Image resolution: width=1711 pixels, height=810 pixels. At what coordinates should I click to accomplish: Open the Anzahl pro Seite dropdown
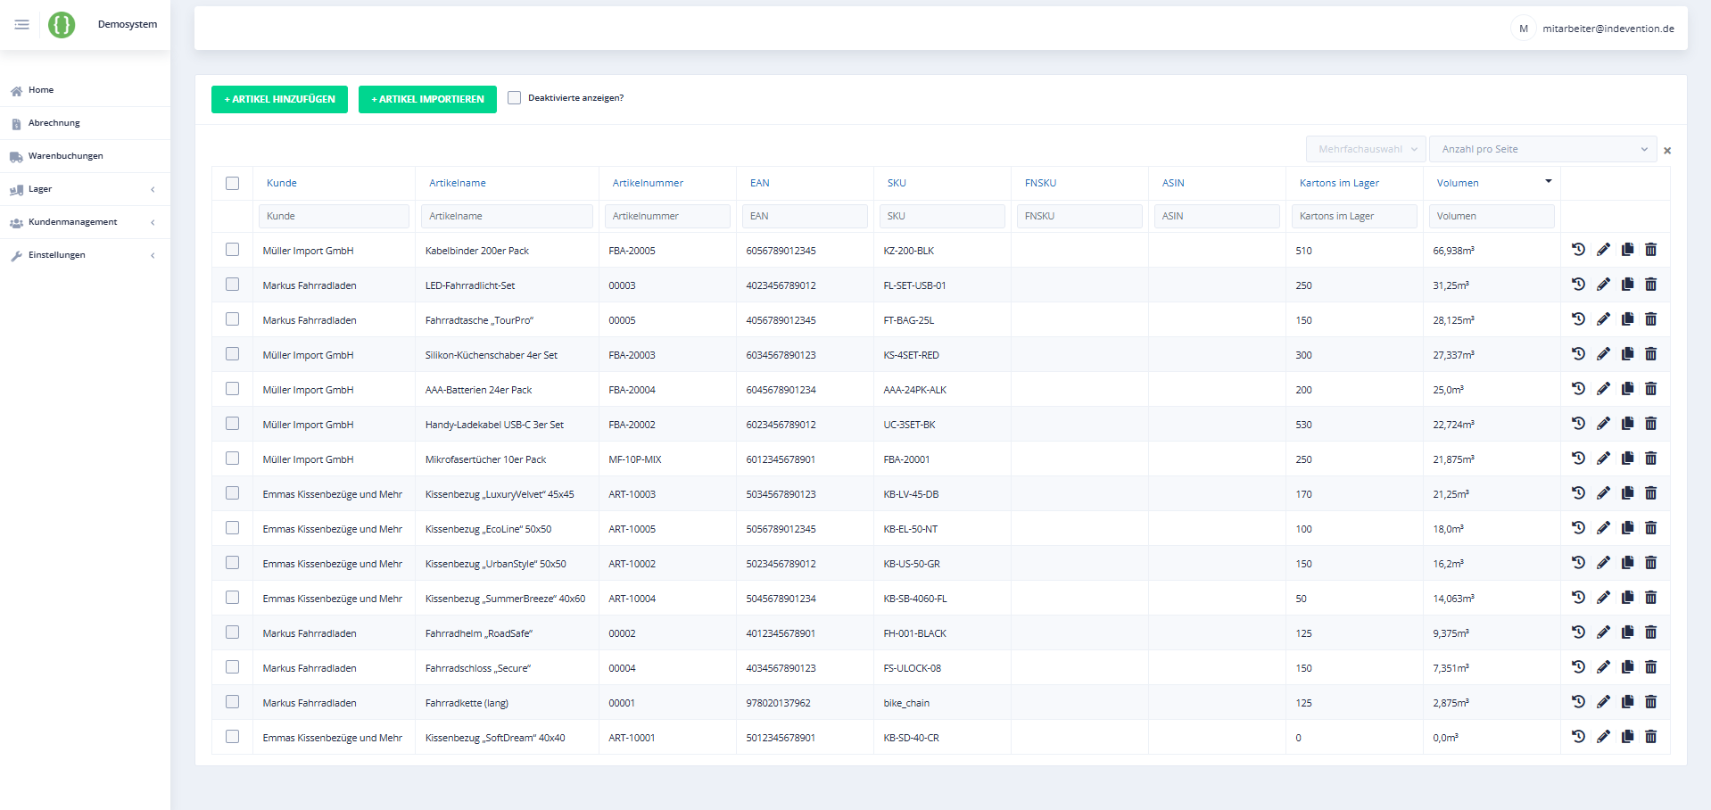pyautogui.click(x=1542, y=149)
